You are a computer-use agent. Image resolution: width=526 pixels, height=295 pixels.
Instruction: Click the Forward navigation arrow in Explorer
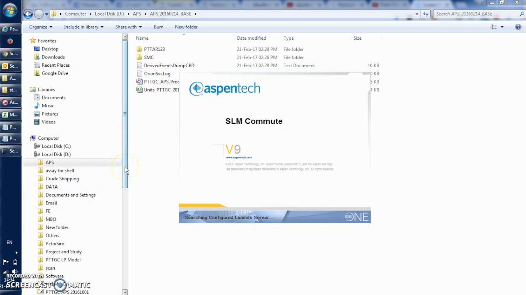(39, 14)
